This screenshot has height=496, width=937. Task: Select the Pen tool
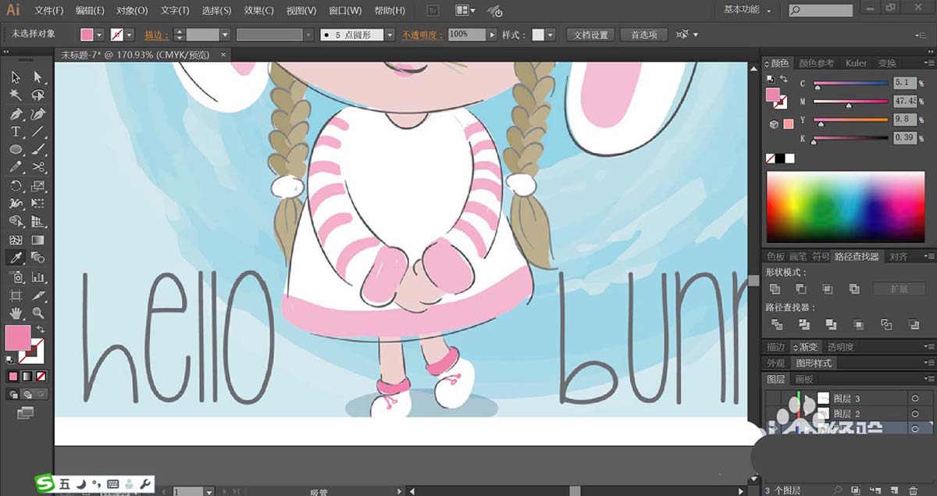[x=16, y=113]
